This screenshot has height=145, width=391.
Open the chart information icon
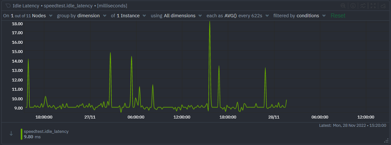point(353,6)
